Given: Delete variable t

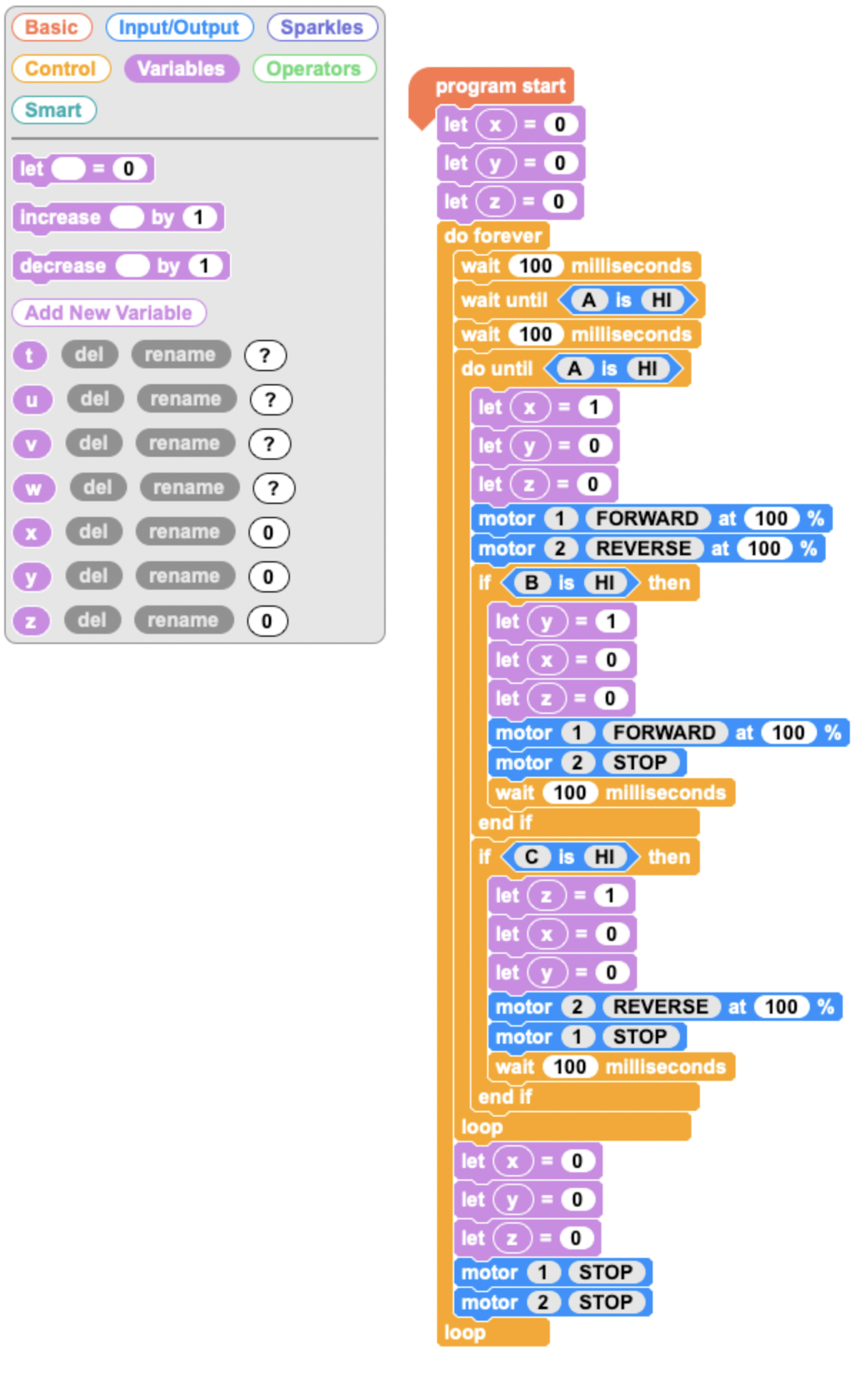Looking at the screenshot, I should (x=89, y=354).
